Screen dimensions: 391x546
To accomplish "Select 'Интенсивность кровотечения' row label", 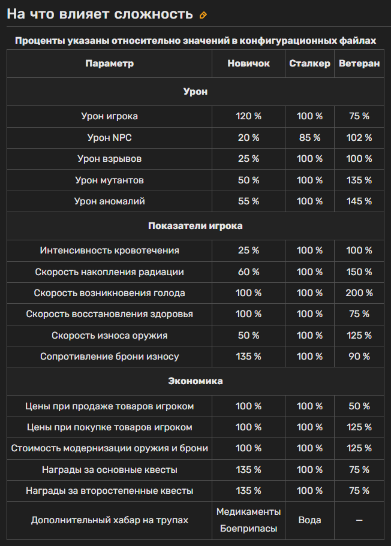I will (x=109, y=251).
